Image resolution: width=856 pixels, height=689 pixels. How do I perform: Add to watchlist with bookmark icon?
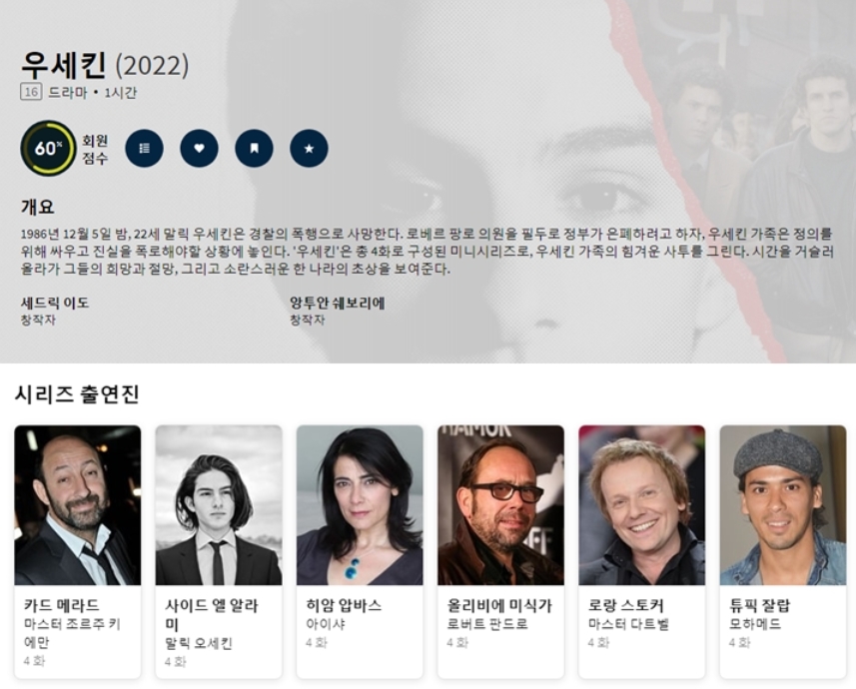pyautogui.click(x=254, y=148)
